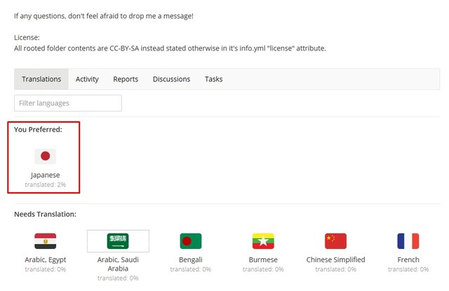
Task: Open the Burmese flag icon
Action: coord(263,241)
